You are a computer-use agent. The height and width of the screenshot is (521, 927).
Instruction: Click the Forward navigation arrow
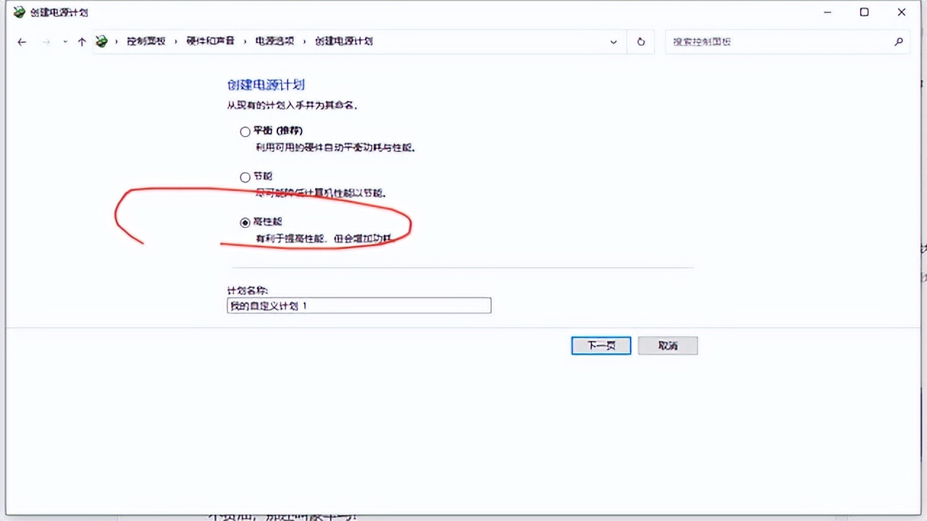click(x=45, y=41)
